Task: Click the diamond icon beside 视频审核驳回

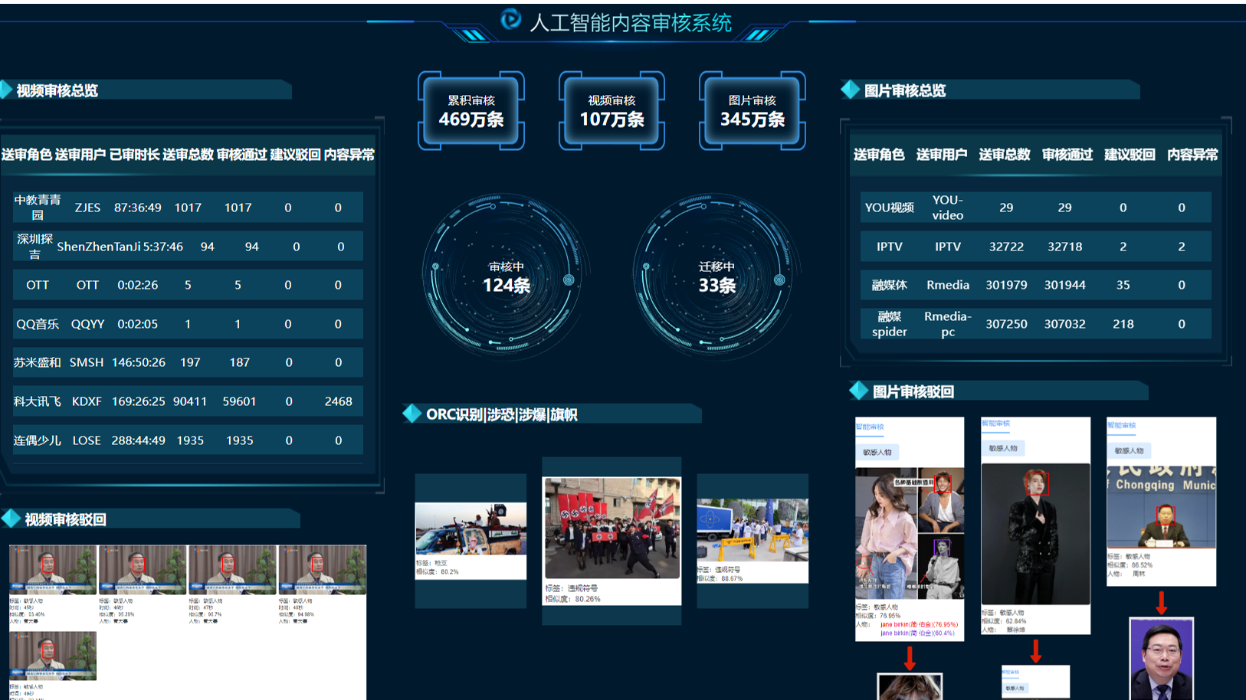Action: (x=11, y=518)
